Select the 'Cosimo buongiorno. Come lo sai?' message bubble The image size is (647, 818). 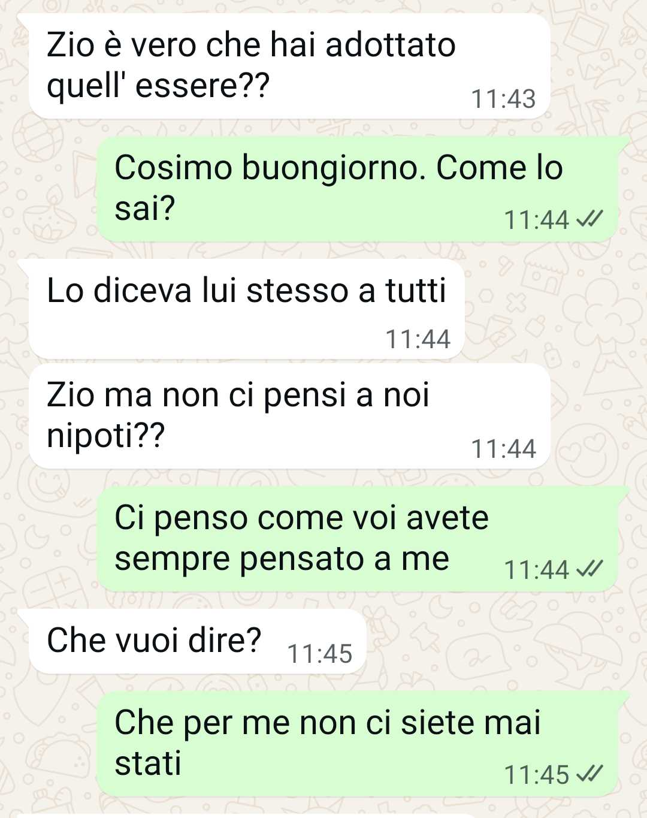[358, 189]
